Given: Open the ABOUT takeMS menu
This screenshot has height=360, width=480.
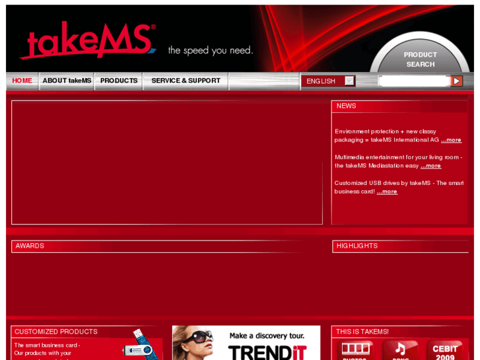Looking at the screenshot, I should tap(67, 81).
